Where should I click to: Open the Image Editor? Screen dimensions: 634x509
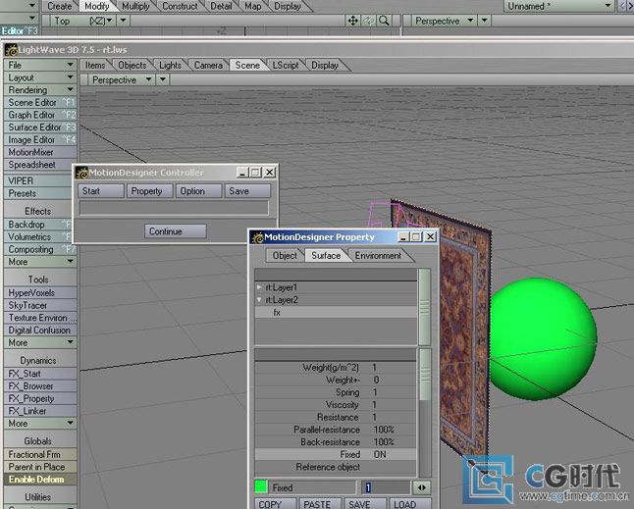pos(39,140)
